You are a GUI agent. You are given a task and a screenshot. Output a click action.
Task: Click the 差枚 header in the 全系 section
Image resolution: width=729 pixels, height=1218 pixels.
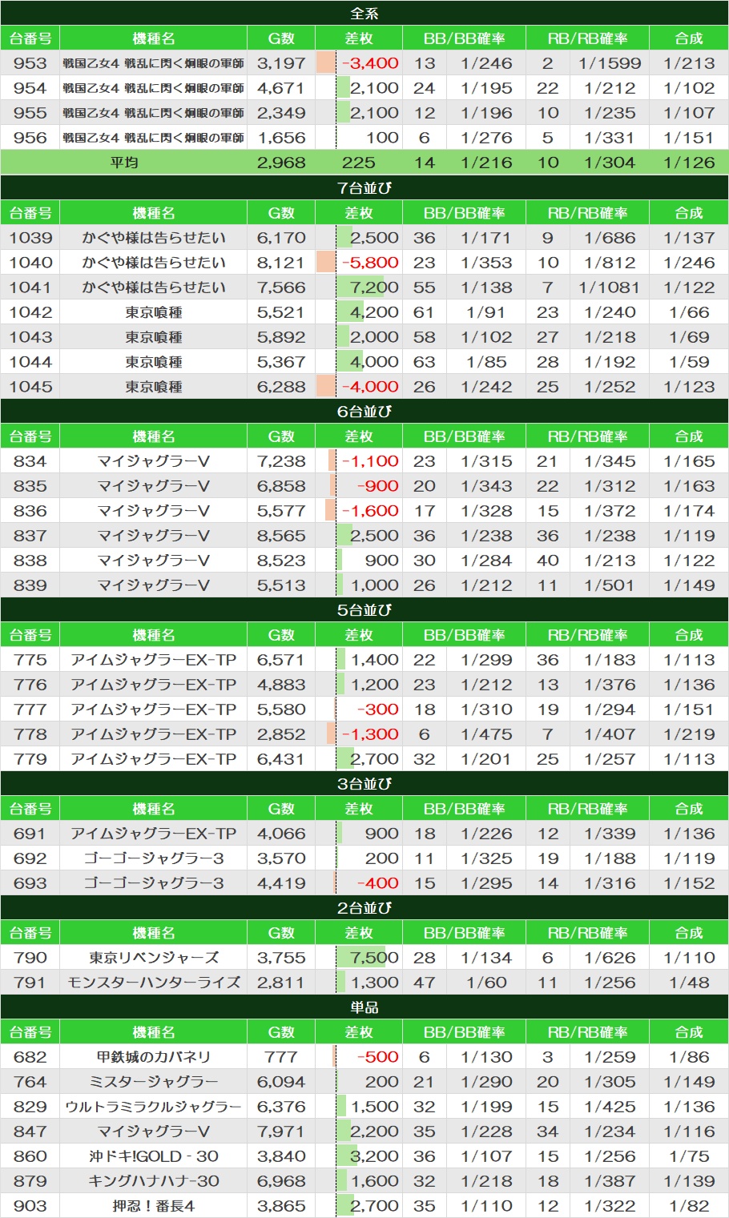click(x=358, y=38)
